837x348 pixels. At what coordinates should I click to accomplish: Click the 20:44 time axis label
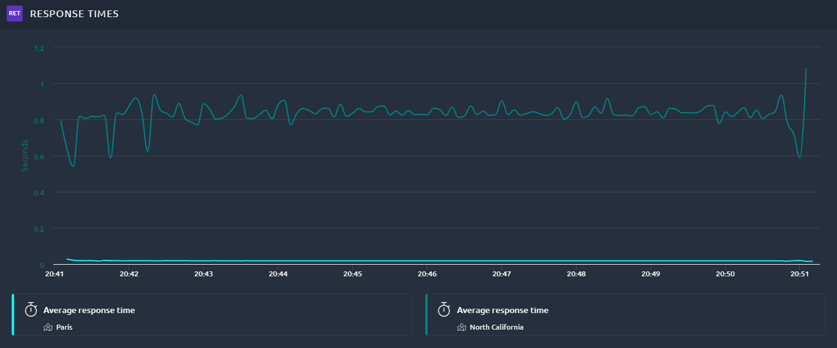coord(278,274)
